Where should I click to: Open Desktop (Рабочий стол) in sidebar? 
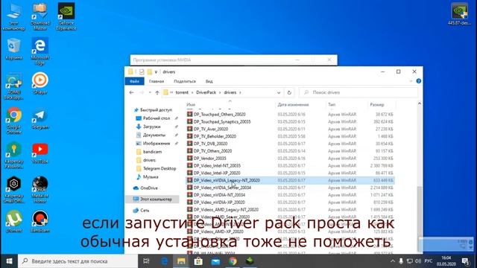click(x=157, y=118)
